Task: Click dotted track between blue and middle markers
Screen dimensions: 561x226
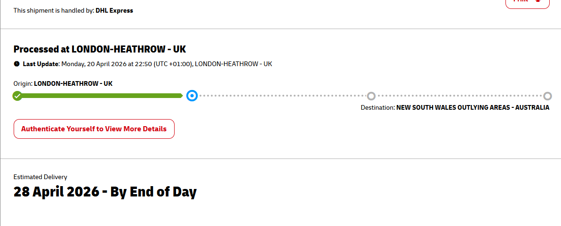Action: pos(281,96)
